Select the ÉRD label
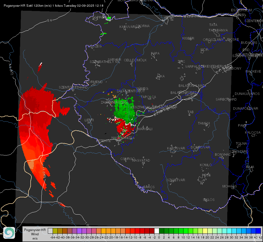The width and height of the screenshot is (263, 242). [246, 50]
